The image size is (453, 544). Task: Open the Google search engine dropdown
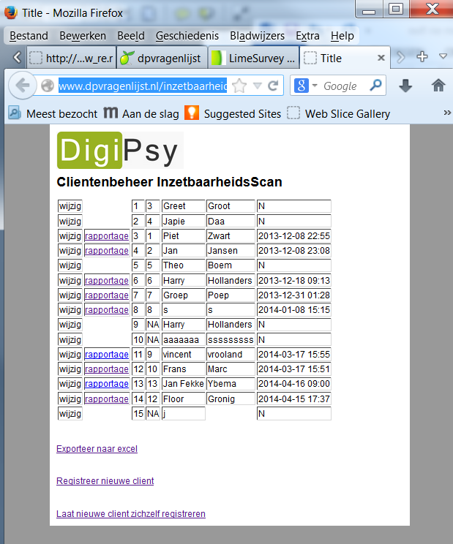click(315, 86)
